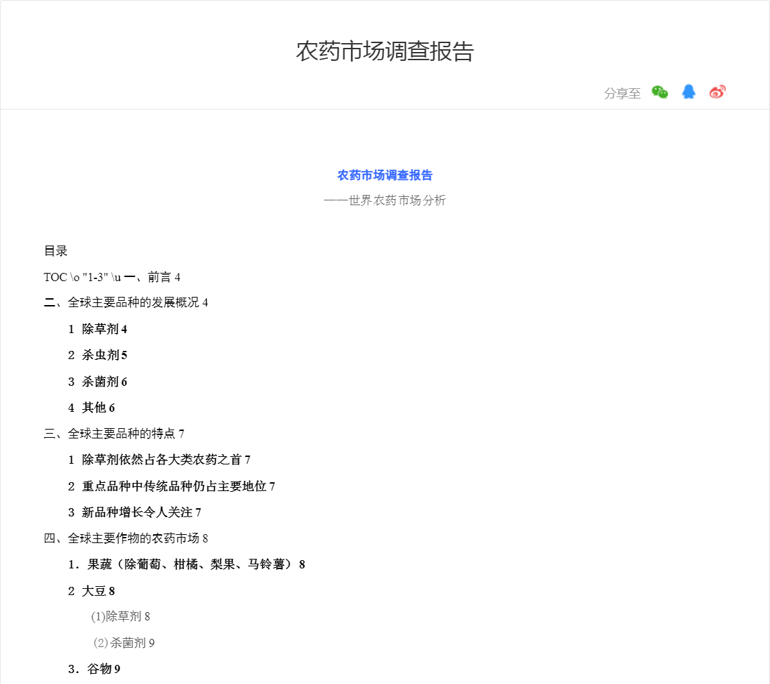The height and width of the screenshot is (684, 770).
Task: Click the entry 3 杀菌剂 6
Action: (97, 382)
